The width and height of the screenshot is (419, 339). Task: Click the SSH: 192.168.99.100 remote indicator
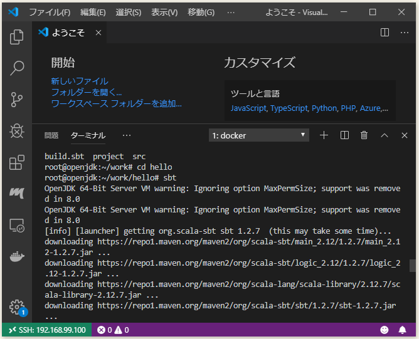[x=47, y=330]
